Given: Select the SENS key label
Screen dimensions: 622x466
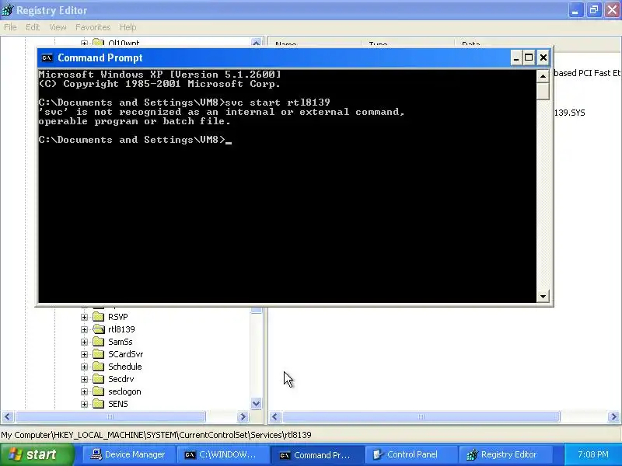Looking at the screenshot, I should pos(118,404).
